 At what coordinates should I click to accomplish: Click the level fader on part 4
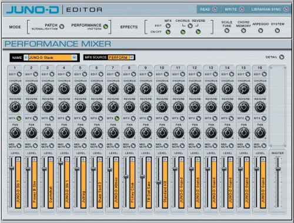61,163
